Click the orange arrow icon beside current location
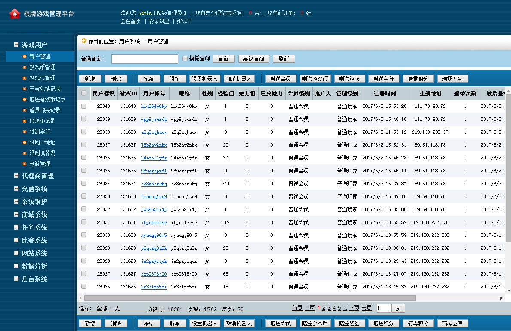 point(84,41)
